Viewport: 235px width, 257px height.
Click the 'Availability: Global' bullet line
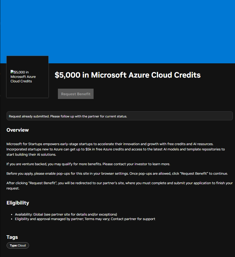pyautogui.click(x=66, y=214)
